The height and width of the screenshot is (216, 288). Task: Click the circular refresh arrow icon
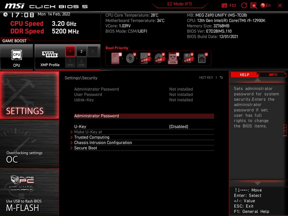coord(244,6)
